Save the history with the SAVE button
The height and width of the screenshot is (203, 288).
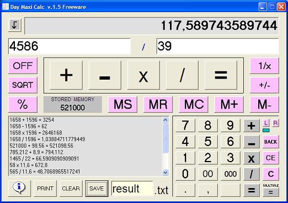(97, 189)
